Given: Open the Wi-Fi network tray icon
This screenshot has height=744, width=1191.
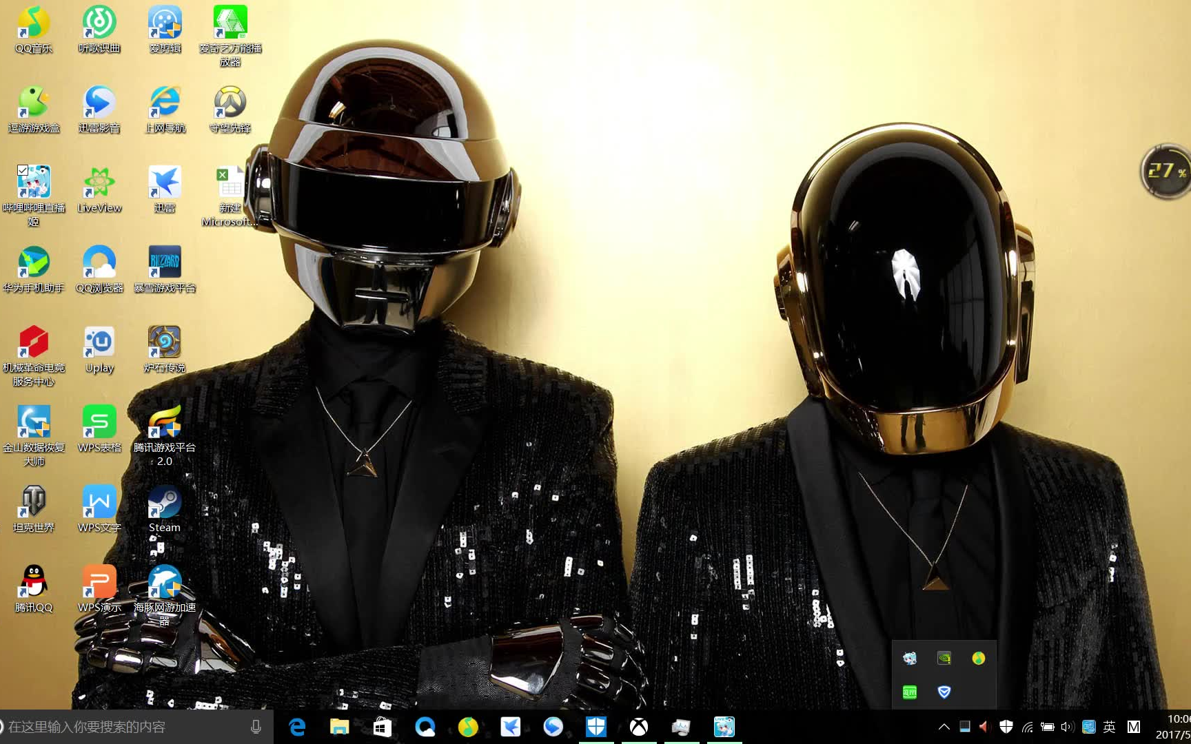Looking at the screenshot, I should tap(1027, 727).
